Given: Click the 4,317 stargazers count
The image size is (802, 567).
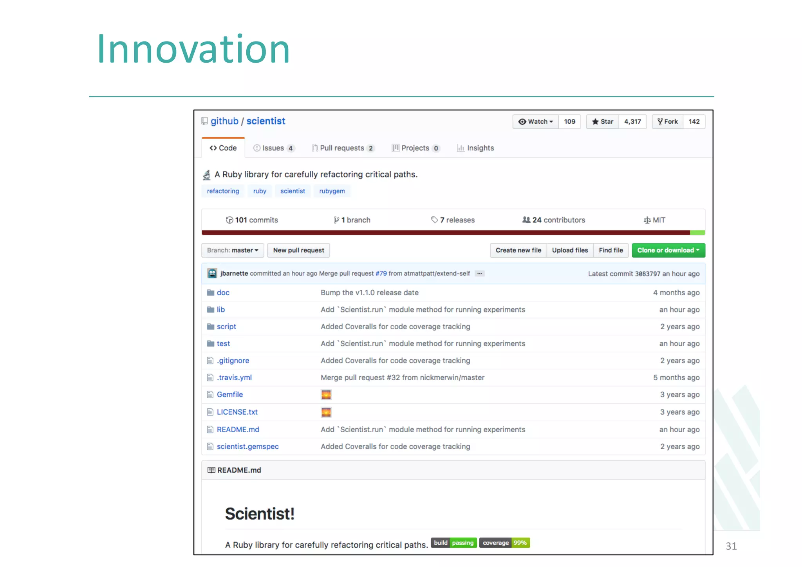Looking at the screenshot, I should 633,121.
